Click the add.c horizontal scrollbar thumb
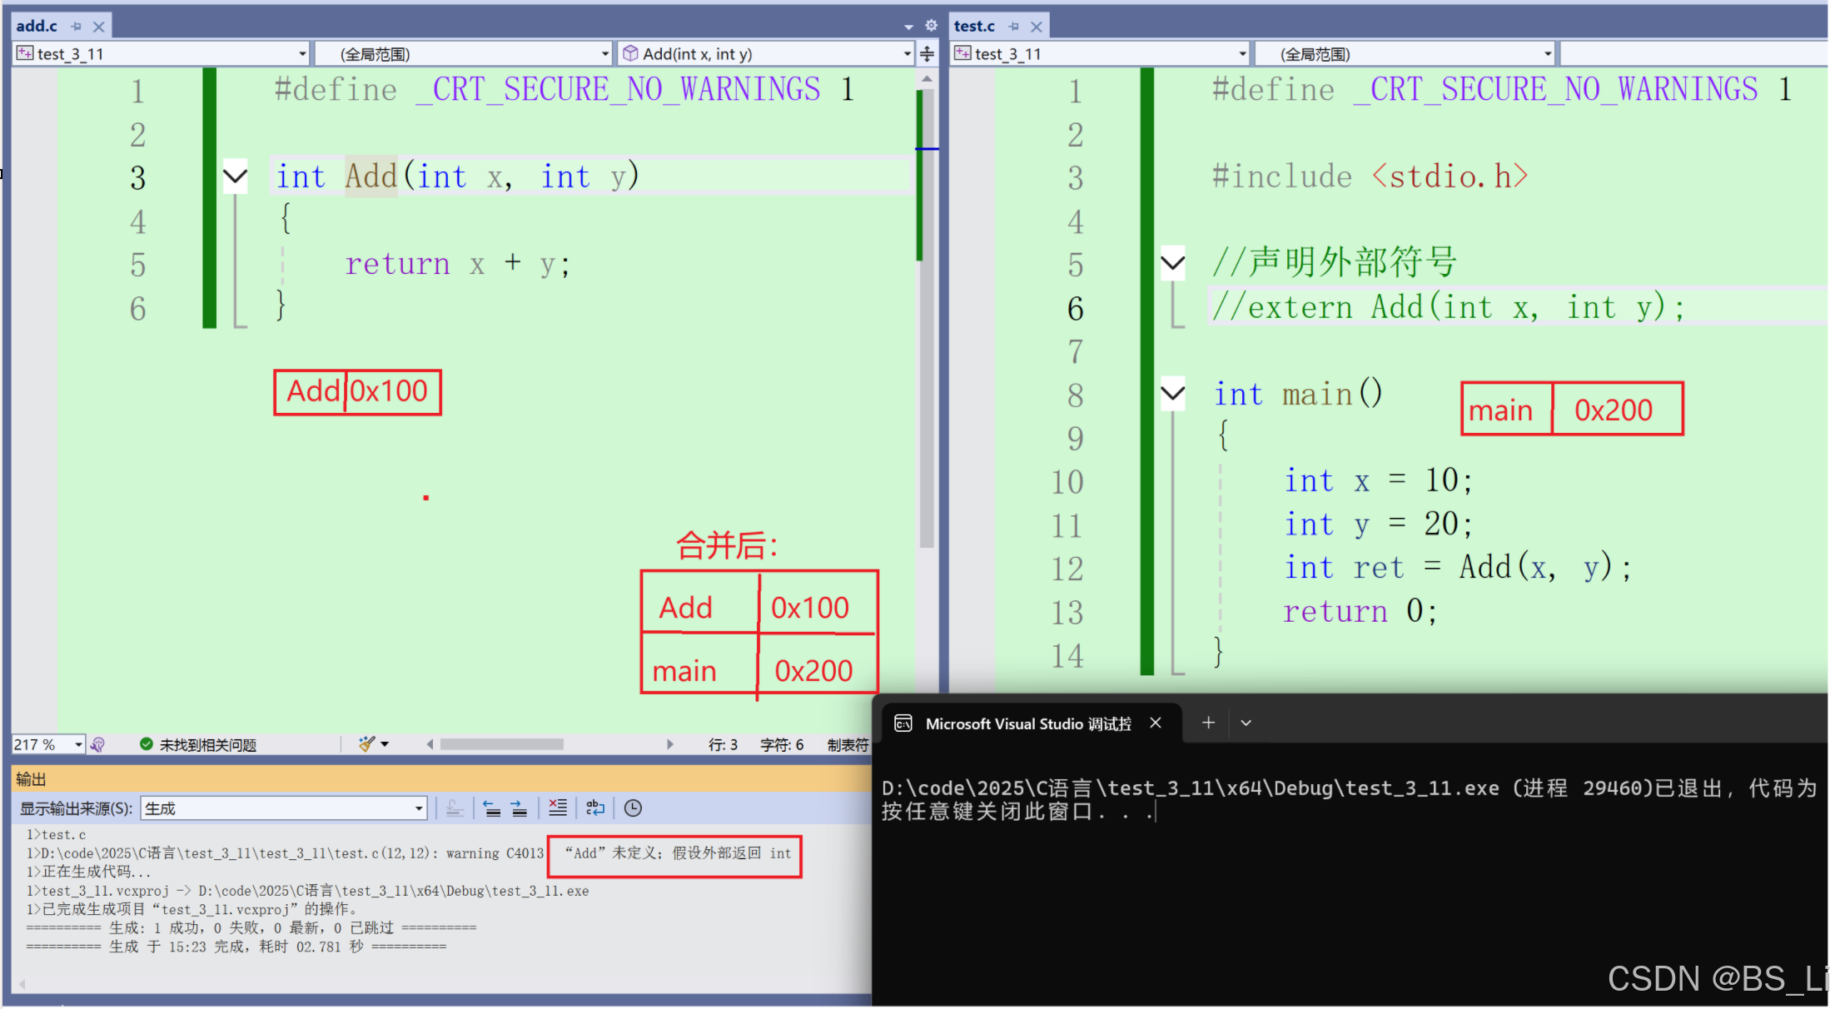Screen dimensions: 1835x1009 click(501, 744)
